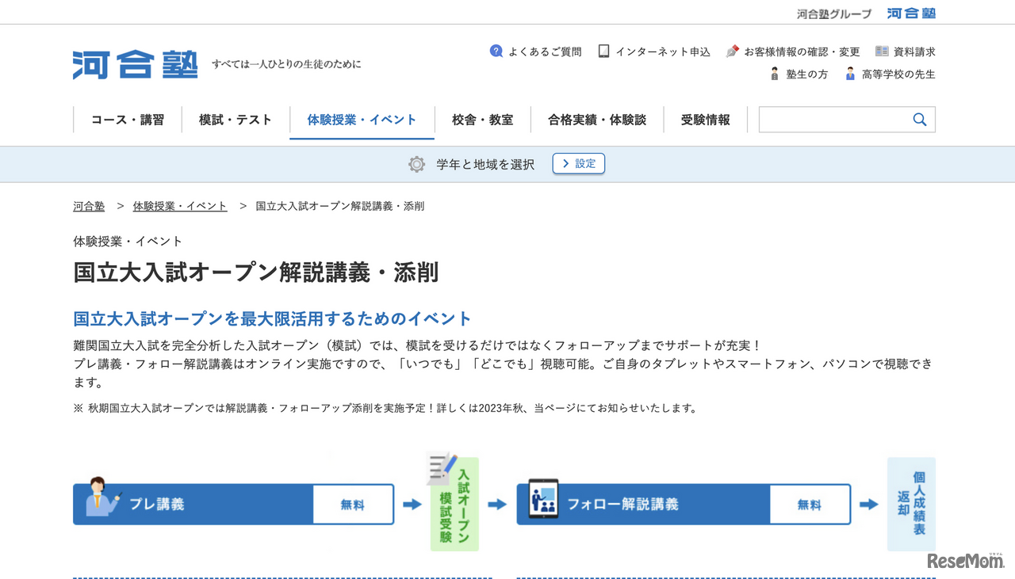Click 体験授業・イベント in the breadcrumb
The width and height of the screenshot is (1015, 579).
click(x=180, y=206)
